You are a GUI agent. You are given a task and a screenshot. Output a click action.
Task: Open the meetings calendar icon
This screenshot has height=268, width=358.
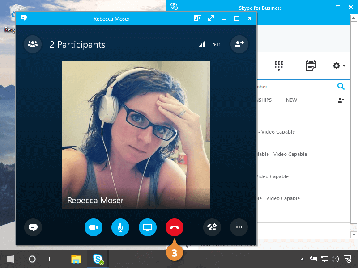(311, 66)
